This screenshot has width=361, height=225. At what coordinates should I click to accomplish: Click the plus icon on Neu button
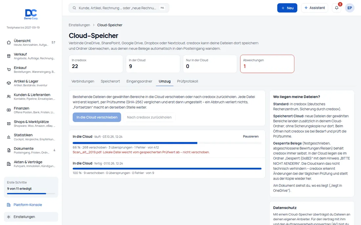[283, 8]
